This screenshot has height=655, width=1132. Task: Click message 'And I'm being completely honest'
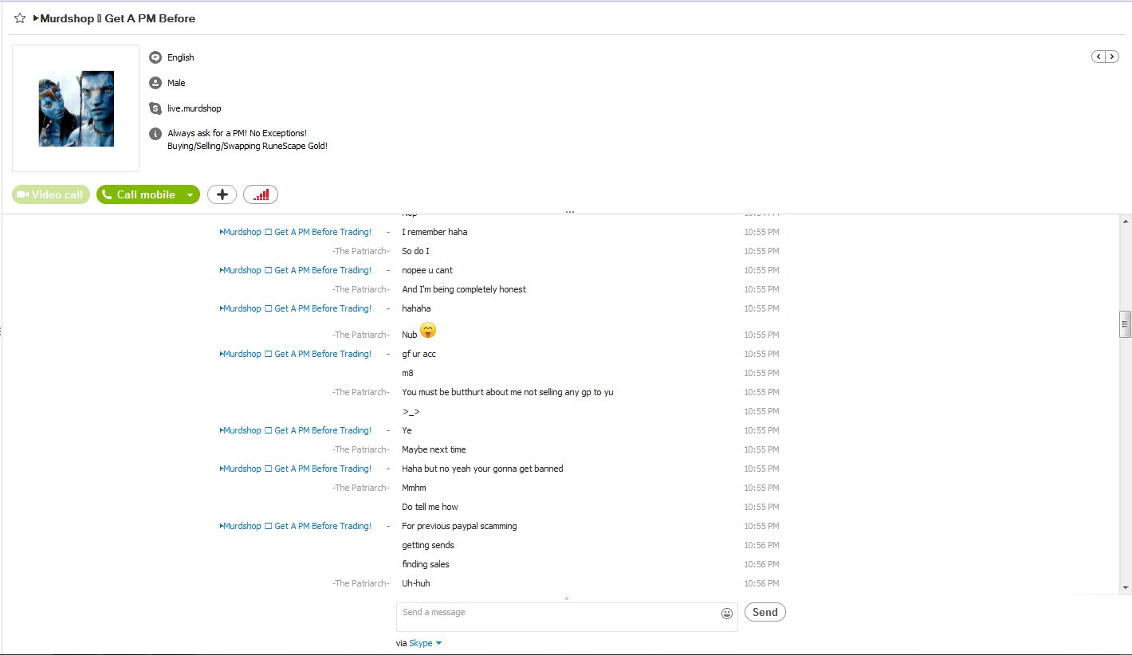tap(464, 289)
